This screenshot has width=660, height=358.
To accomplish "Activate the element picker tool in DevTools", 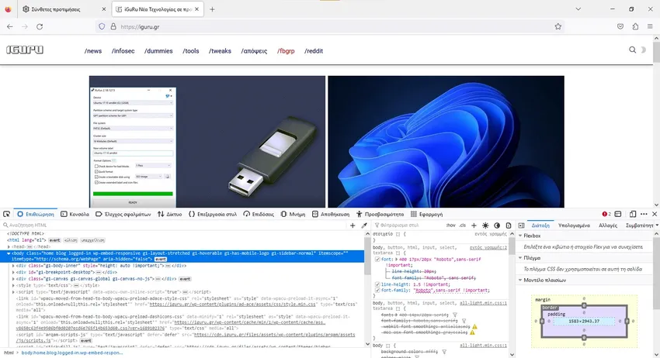I will click(6, 215).
